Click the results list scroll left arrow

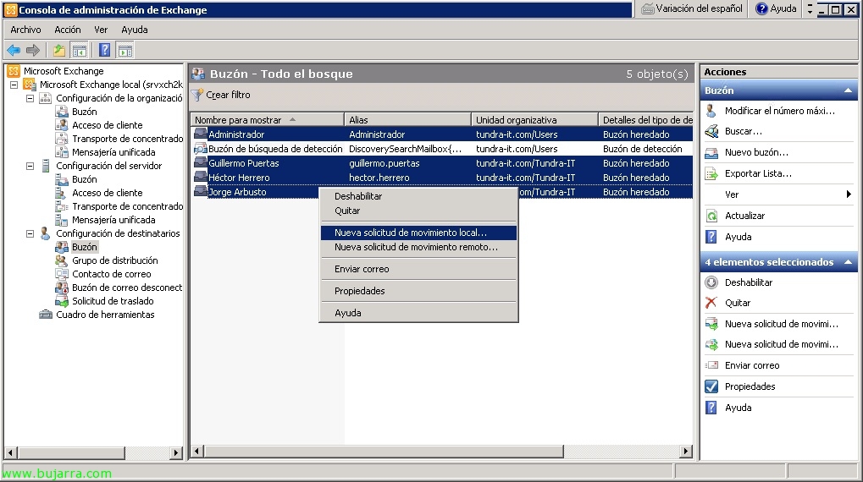pyautogui.click(x=197, y=452)
